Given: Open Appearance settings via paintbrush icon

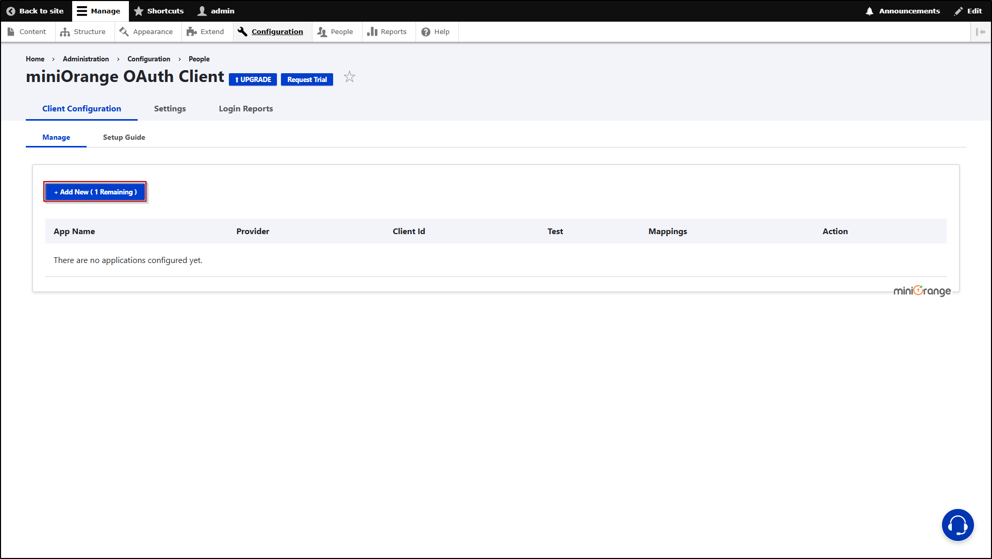Looking at the screenshot, I should [x=124, y=31].
